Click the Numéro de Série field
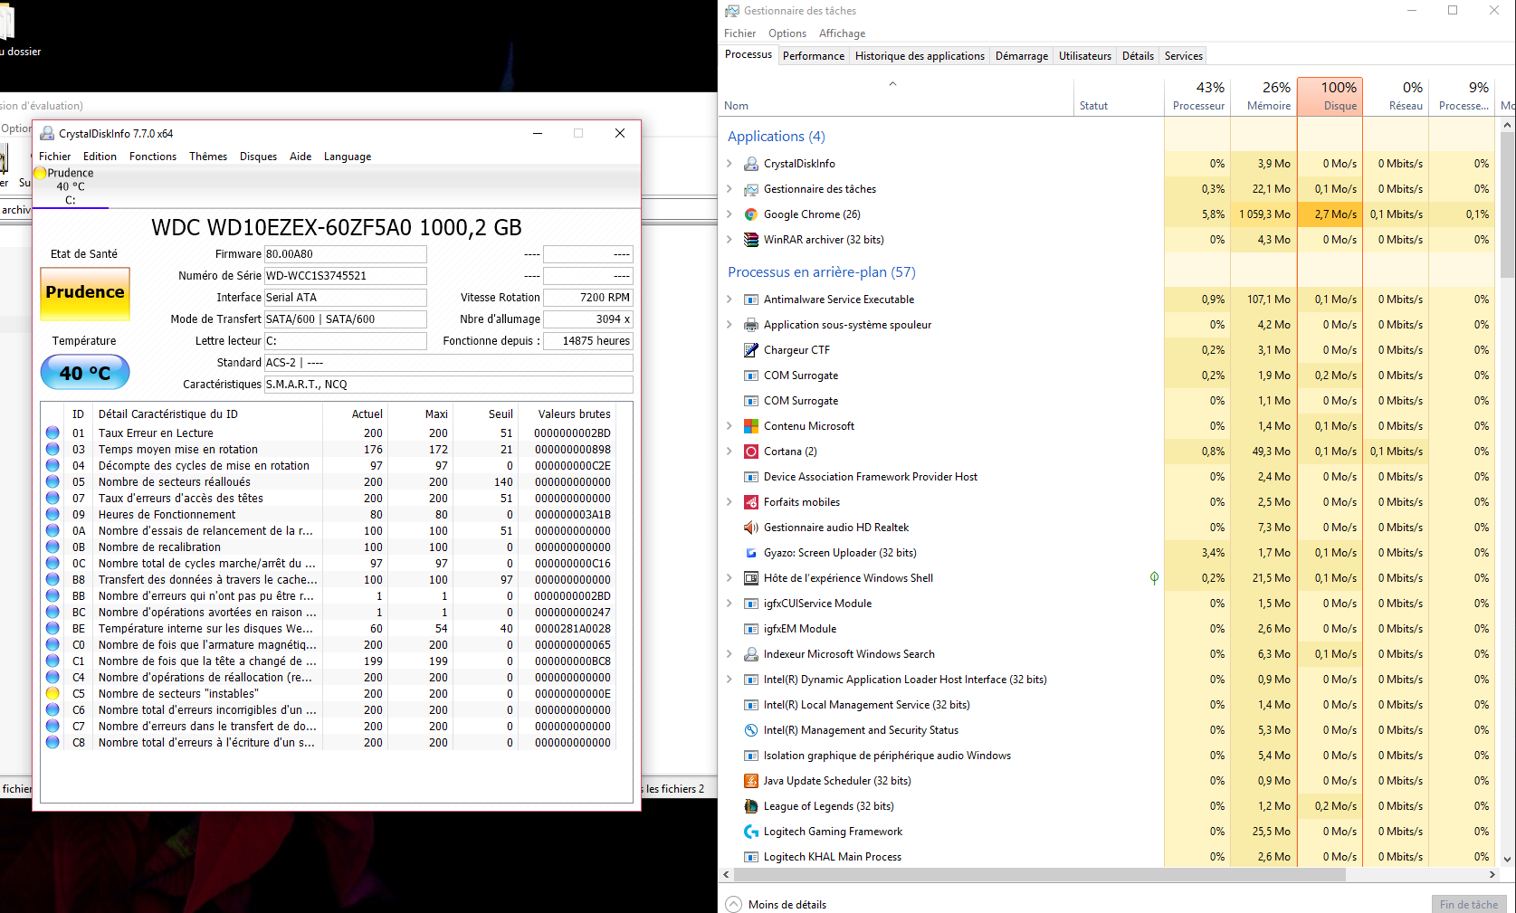Image resolution: width=1516 pixels, height=913 pixels. click(x=345, y=276)
